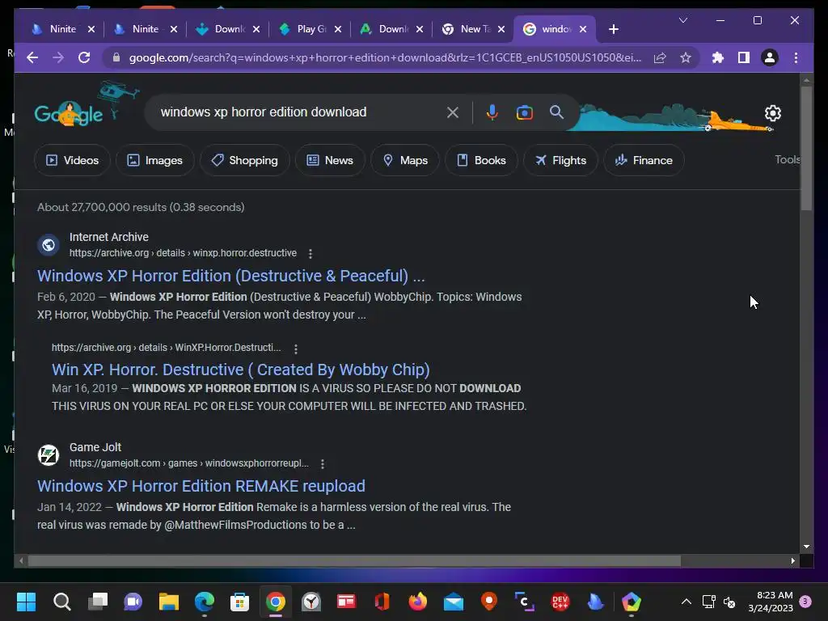
Task: Click the forward navigation arrow
Action: point(58,57)
